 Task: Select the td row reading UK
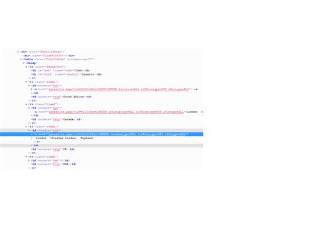click(x=53, y=149)
